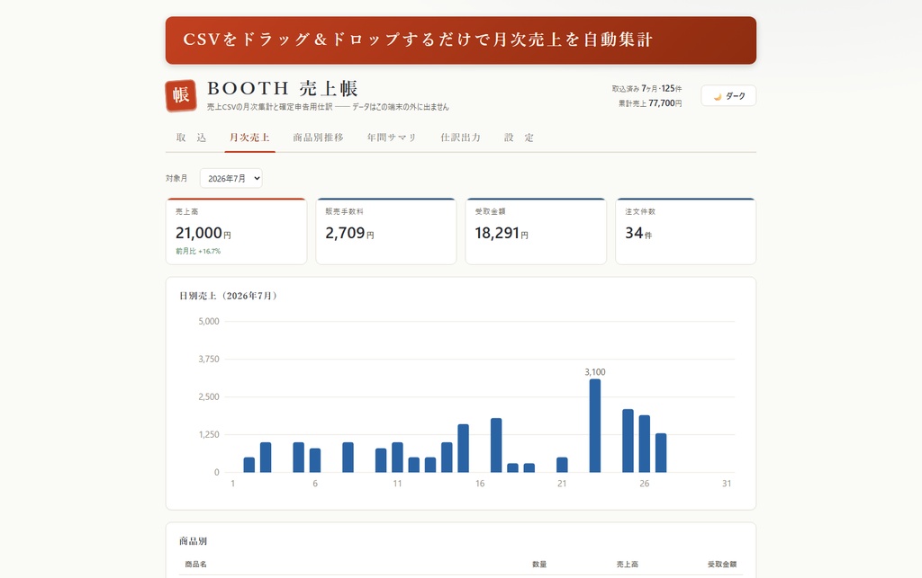Click the x-axis label 16
Image resolution: width=922 pixels, height=578 pixels.
[x=480, y=484]
